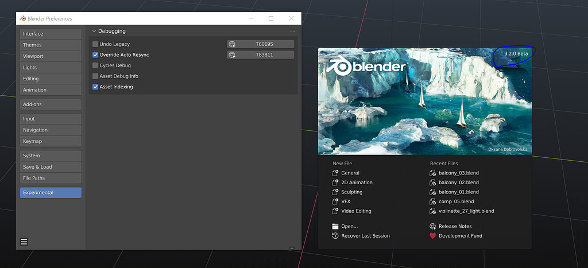Click the globe icon beside T60695
Screen dimensions: 588x268
point(232,44)
